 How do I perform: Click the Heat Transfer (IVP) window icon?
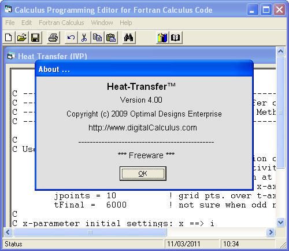click(11, 56)
